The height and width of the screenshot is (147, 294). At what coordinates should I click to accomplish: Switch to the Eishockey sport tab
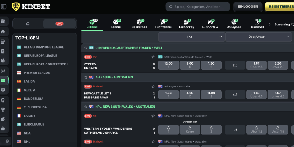click(x=187, y=24)
